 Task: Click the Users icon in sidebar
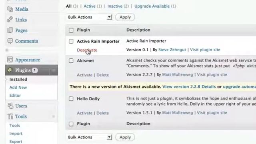coord(10,106)
